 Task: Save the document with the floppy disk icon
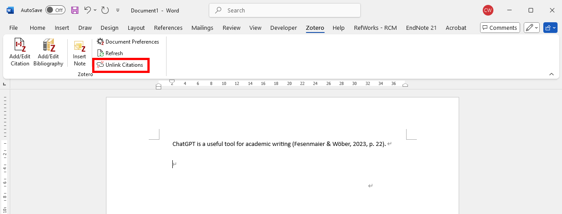tap(75, 10)
